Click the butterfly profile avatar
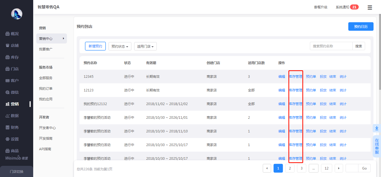381x177 pixels. point(17,14)
